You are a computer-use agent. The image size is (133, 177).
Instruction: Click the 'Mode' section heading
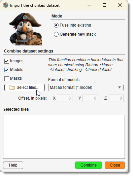(57, 16)
